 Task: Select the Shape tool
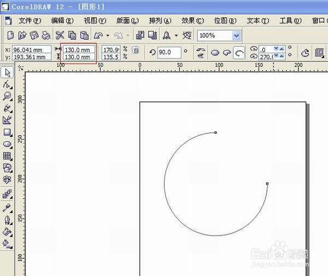(x=7, y=84)
